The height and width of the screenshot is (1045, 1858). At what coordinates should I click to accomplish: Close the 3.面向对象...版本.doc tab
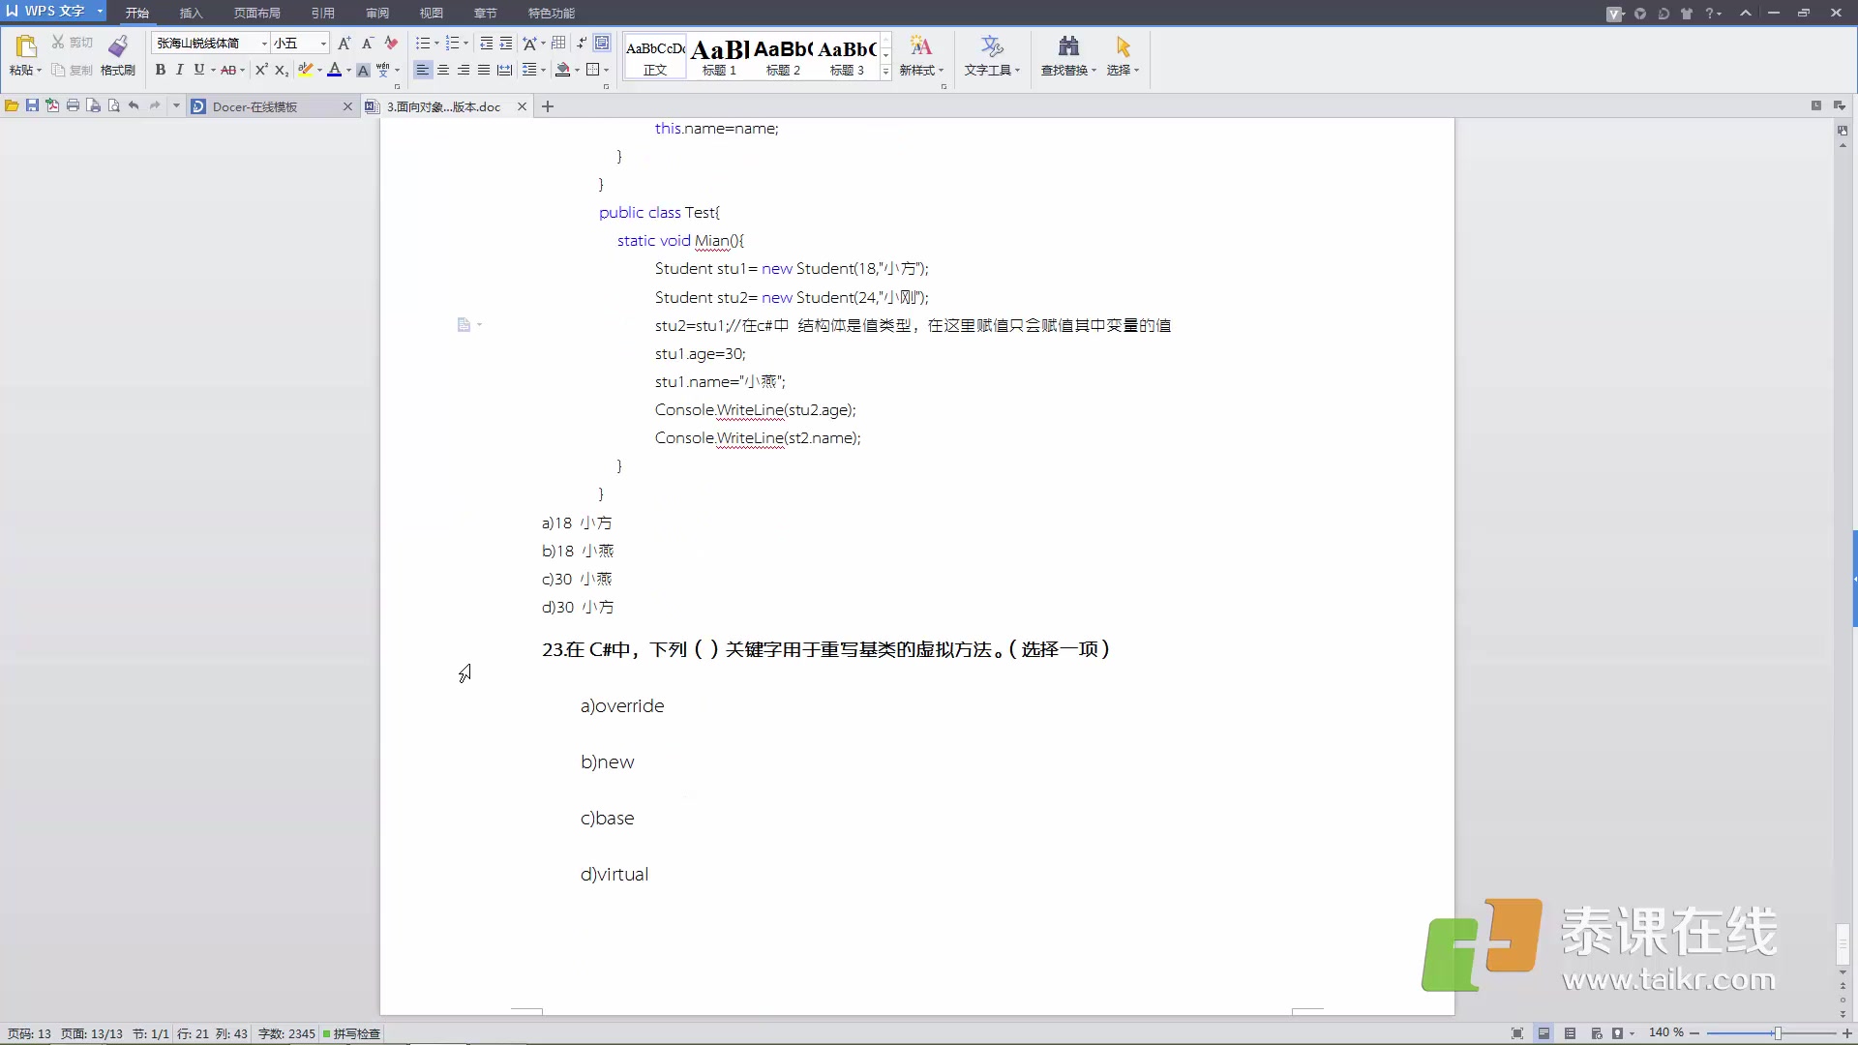[x=522, y=106]
